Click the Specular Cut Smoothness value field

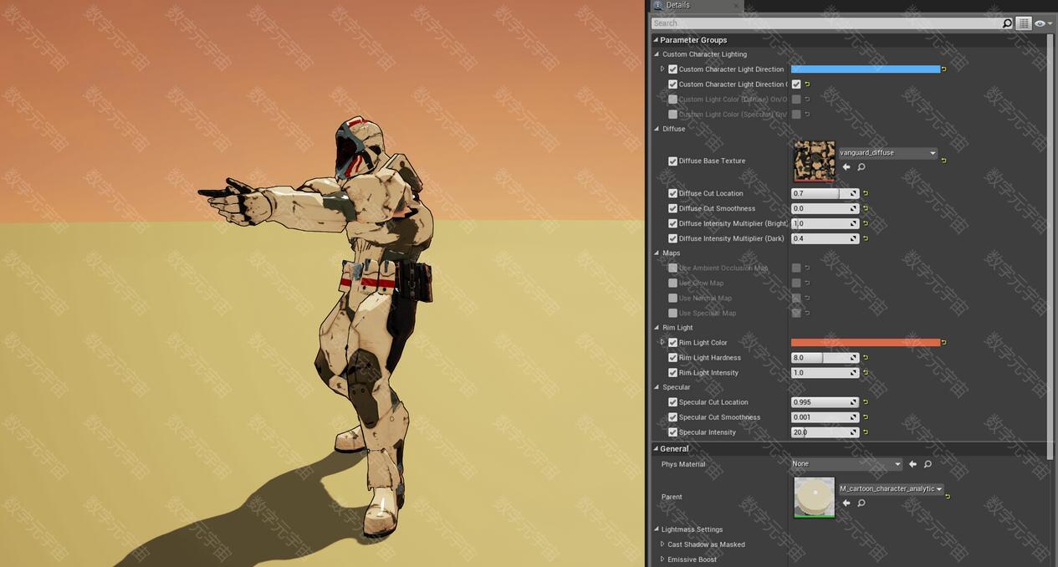825,417
